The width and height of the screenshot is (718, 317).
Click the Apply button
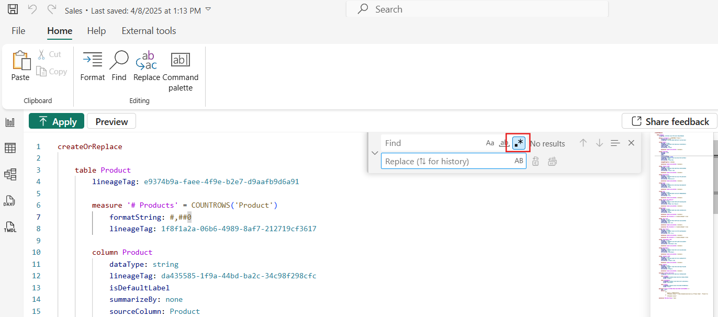pos(56,121)
